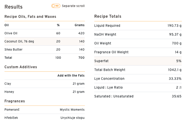The image size is (188, 128).
Task: Select the Shea Butter row
Action: (44, 50)
